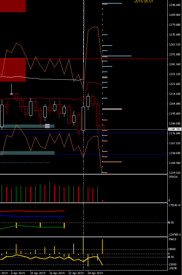Click price axis value 1279.880
182x275 pixels.
[x=175, y=25]
